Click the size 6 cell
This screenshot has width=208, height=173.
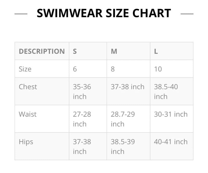coord(75,69)
